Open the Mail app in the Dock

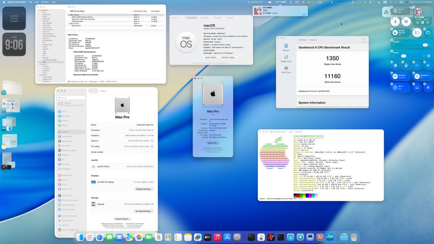119,237
